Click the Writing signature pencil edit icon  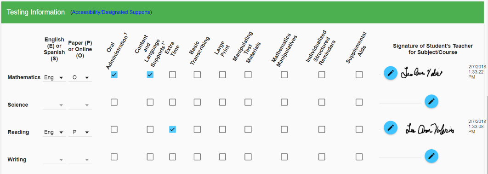pyautogui.click(x=431, y=156)
